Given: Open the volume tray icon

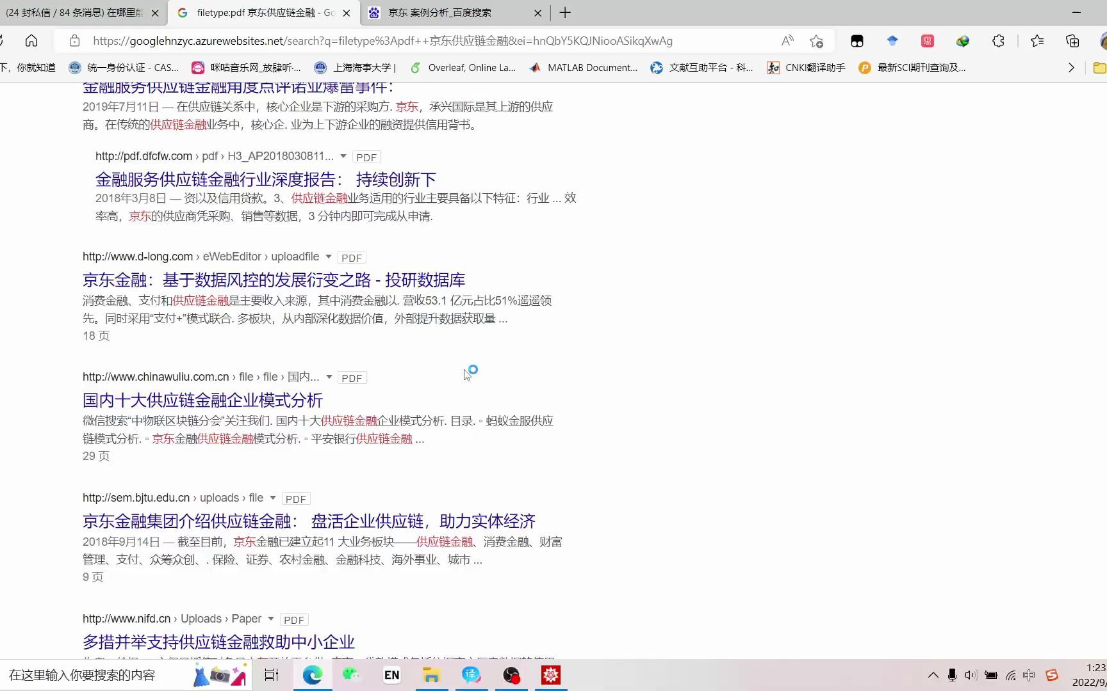Looking at the screenshot, I should 971,675.
